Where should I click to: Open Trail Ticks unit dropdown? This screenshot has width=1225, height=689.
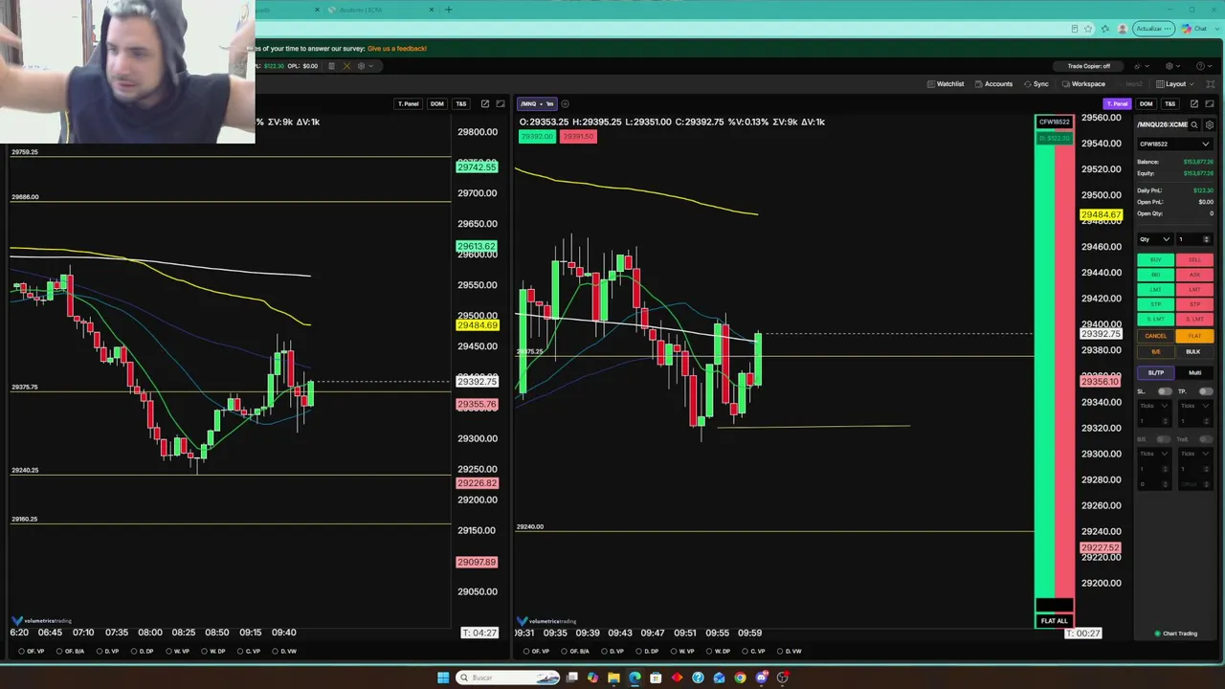point(1195,454)
